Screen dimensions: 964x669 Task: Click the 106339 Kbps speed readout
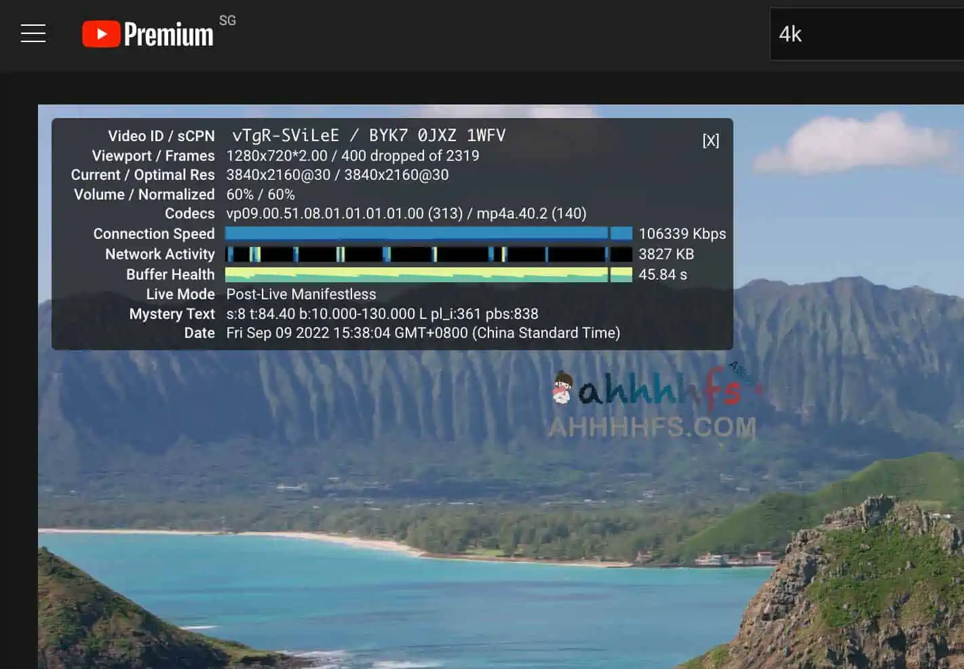point(682,234)
